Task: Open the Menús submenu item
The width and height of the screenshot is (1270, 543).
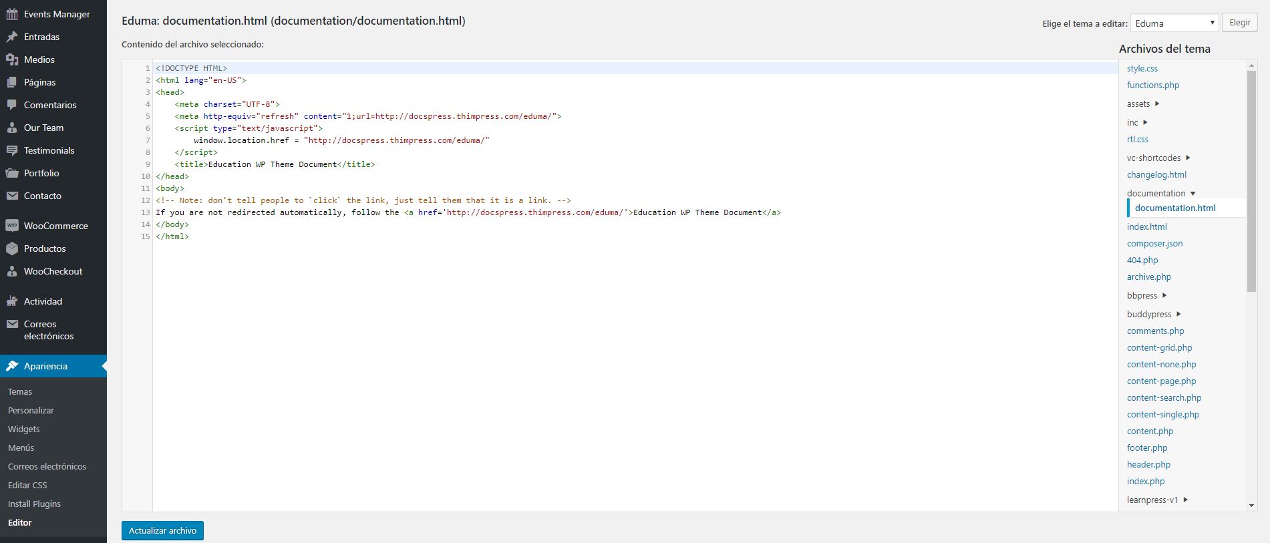Action: [x=21, y=448]
